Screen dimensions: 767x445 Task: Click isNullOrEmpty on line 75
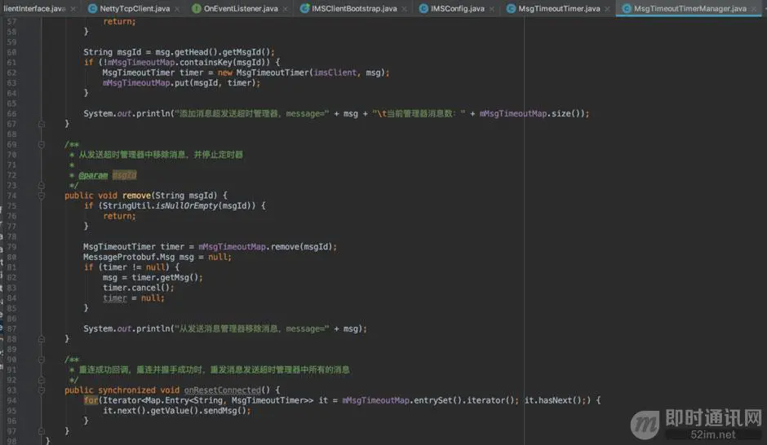pyautogui.click(x=186, y=205)
